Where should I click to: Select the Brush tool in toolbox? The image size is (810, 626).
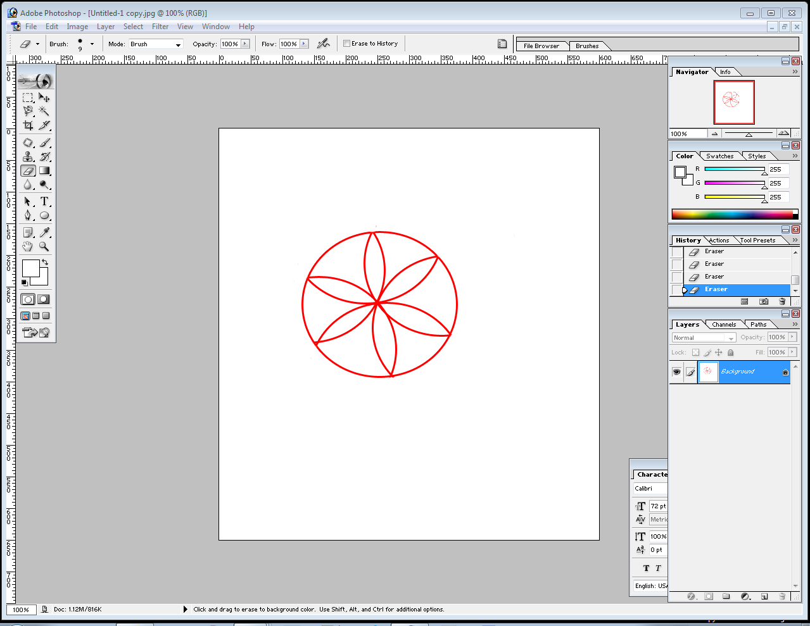point(44,143)
